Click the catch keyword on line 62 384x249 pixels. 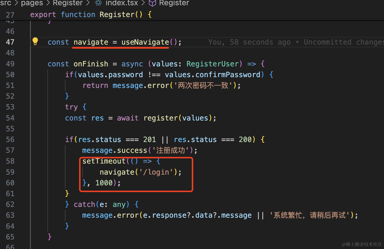click(84, 204)
